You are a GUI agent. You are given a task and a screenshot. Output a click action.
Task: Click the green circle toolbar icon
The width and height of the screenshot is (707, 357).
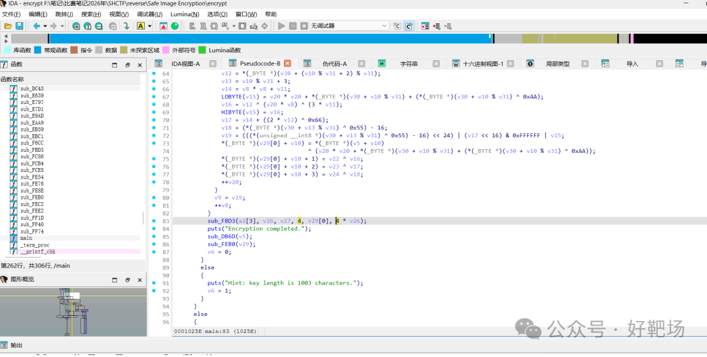coord(175,26)
